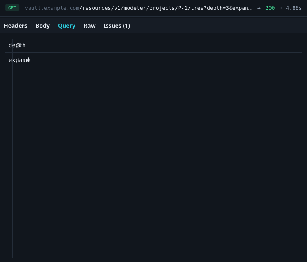This screenshot has width=307, height=262.
Task: Select the depth query parameter row
Action: coord(154,45)
